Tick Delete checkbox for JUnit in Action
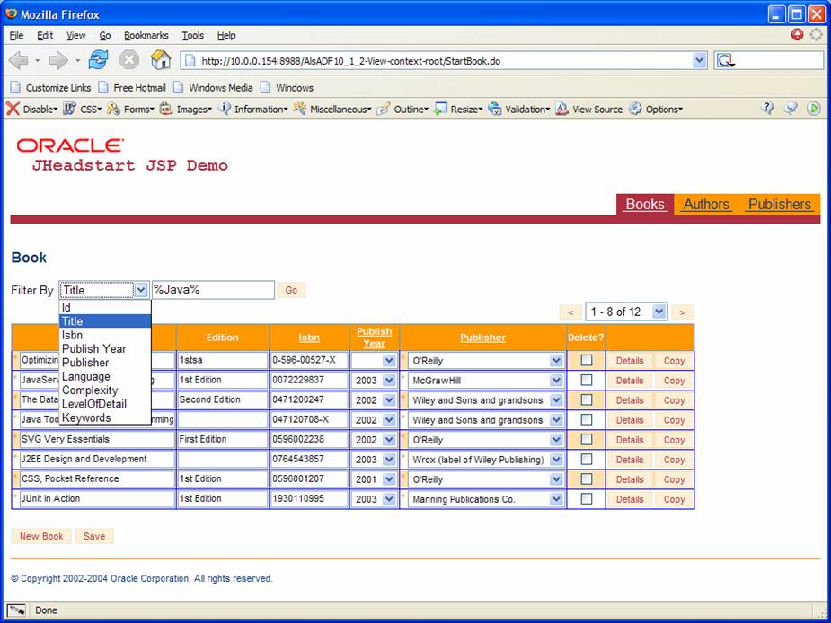831x623 pixels. tap(587, 498)
